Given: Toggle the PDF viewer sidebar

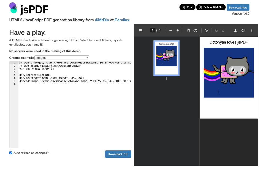Looking at the screenshot, I should (x=141, y=30).
